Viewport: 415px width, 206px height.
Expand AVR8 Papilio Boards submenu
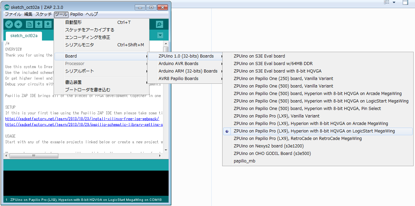tap(186, 79)
